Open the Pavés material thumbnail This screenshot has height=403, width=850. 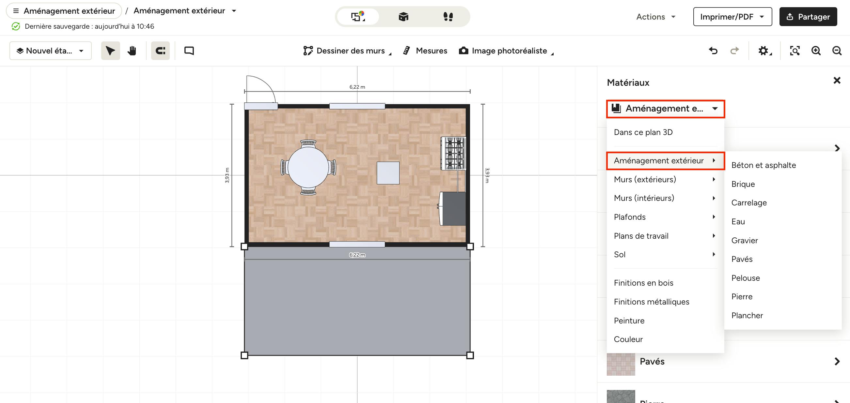click(621, 364)
